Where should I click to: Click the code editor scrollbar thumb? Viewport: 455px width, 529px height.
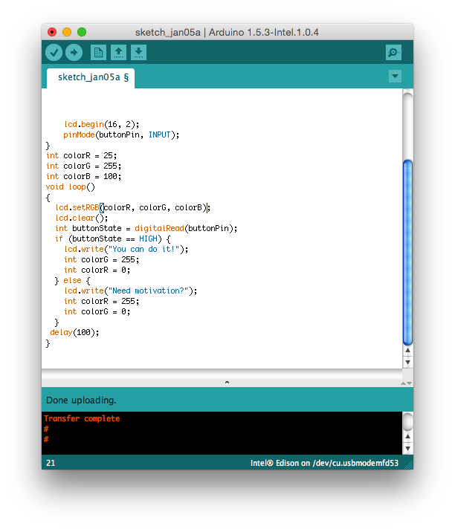coord(407,253)
